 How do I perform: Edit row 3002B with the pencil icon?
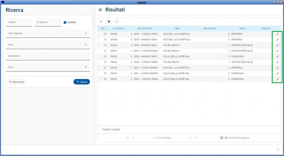point(278,34)
